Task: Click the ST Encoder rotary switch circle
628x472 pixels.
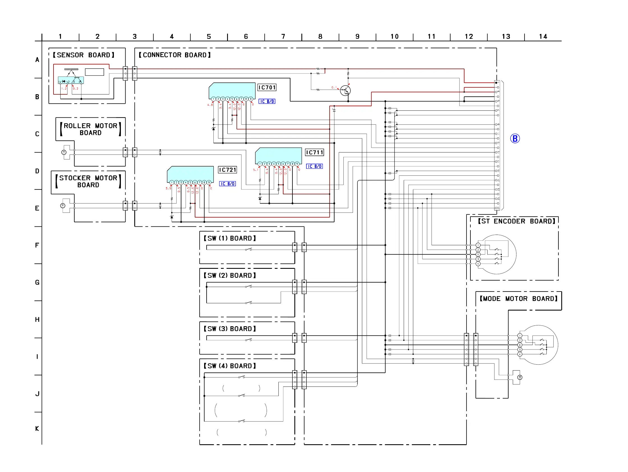Action: tap(497, 254)
